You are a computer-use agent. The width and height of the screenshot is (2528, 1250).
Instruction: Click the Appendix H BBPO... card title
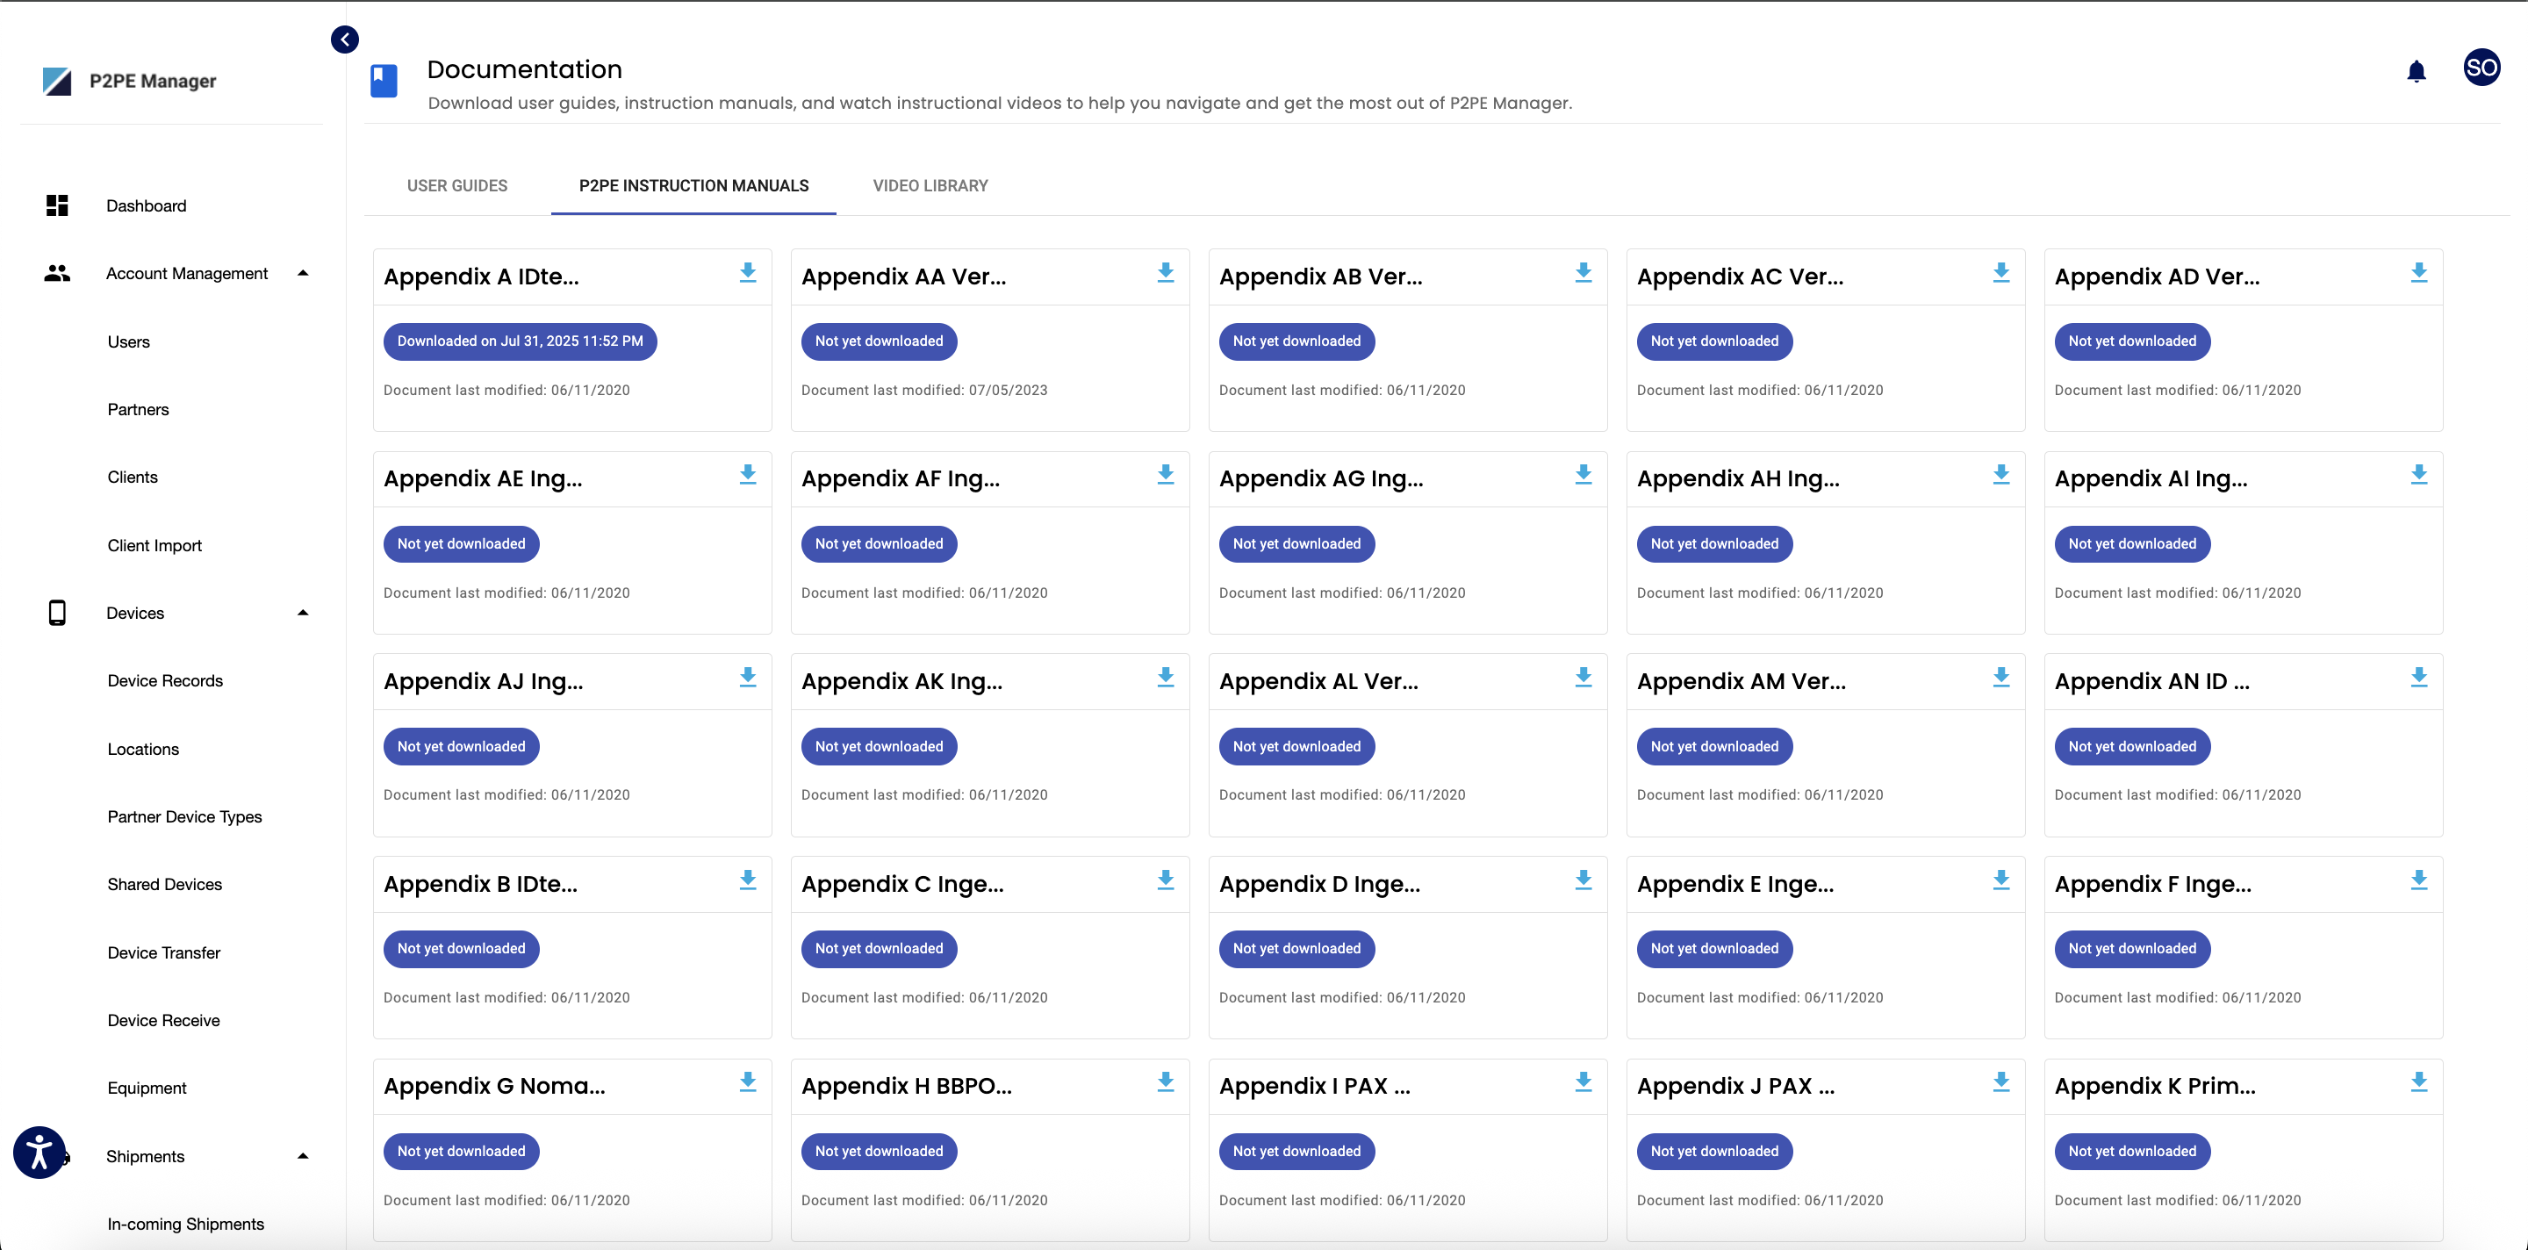(906, 1085)
